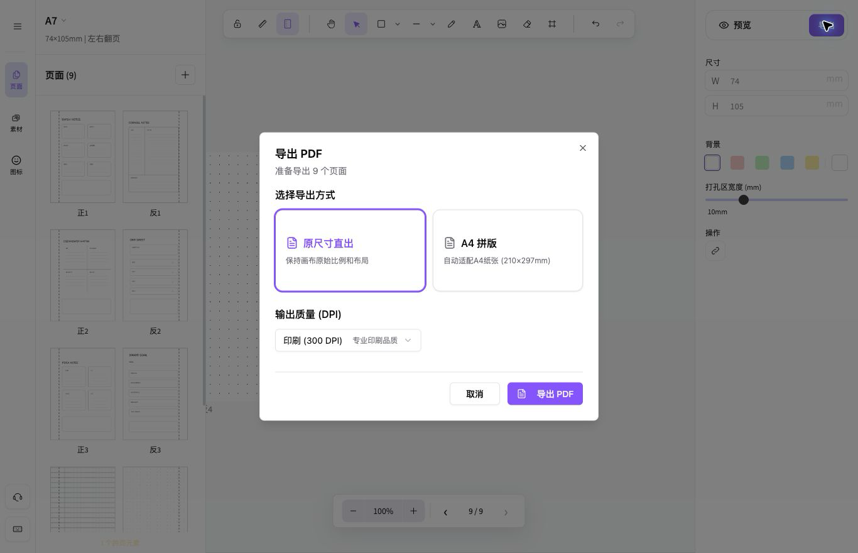
Task: Open the keyboard shortcuts icon
Action: point(18,529)
